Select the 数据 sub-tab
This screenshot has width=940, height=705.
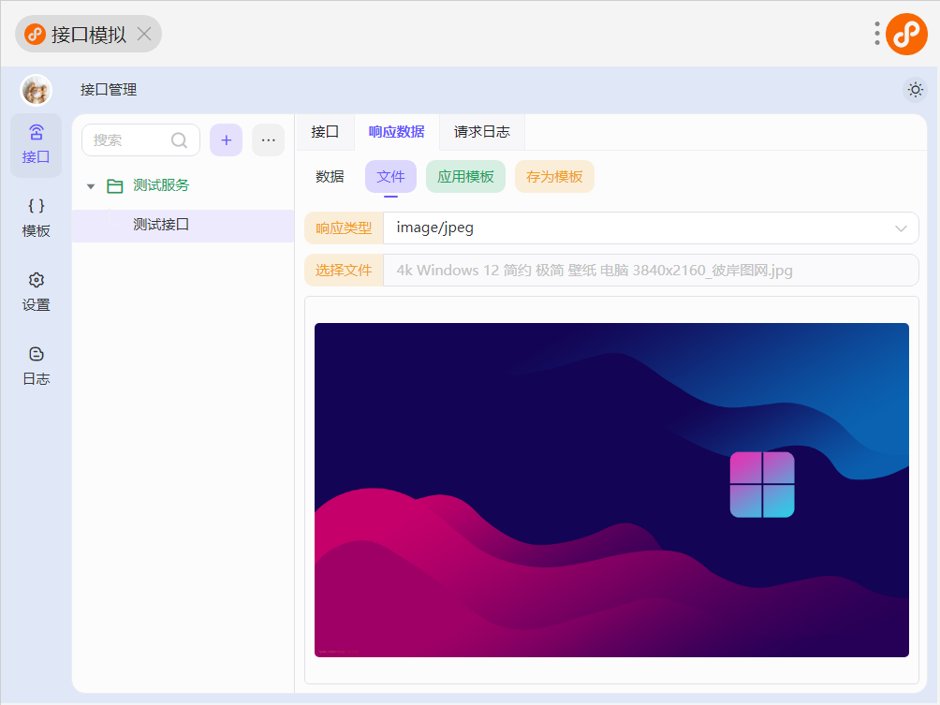click(330, 177)
